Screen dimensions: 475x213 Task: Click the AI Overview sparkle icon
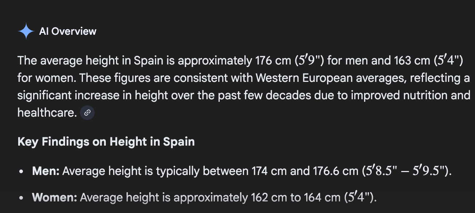(x=26, y=32)
